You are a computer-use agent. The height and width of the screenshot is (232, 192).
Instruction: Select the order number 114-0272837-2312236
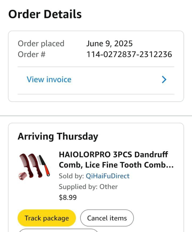pos(129,54)
